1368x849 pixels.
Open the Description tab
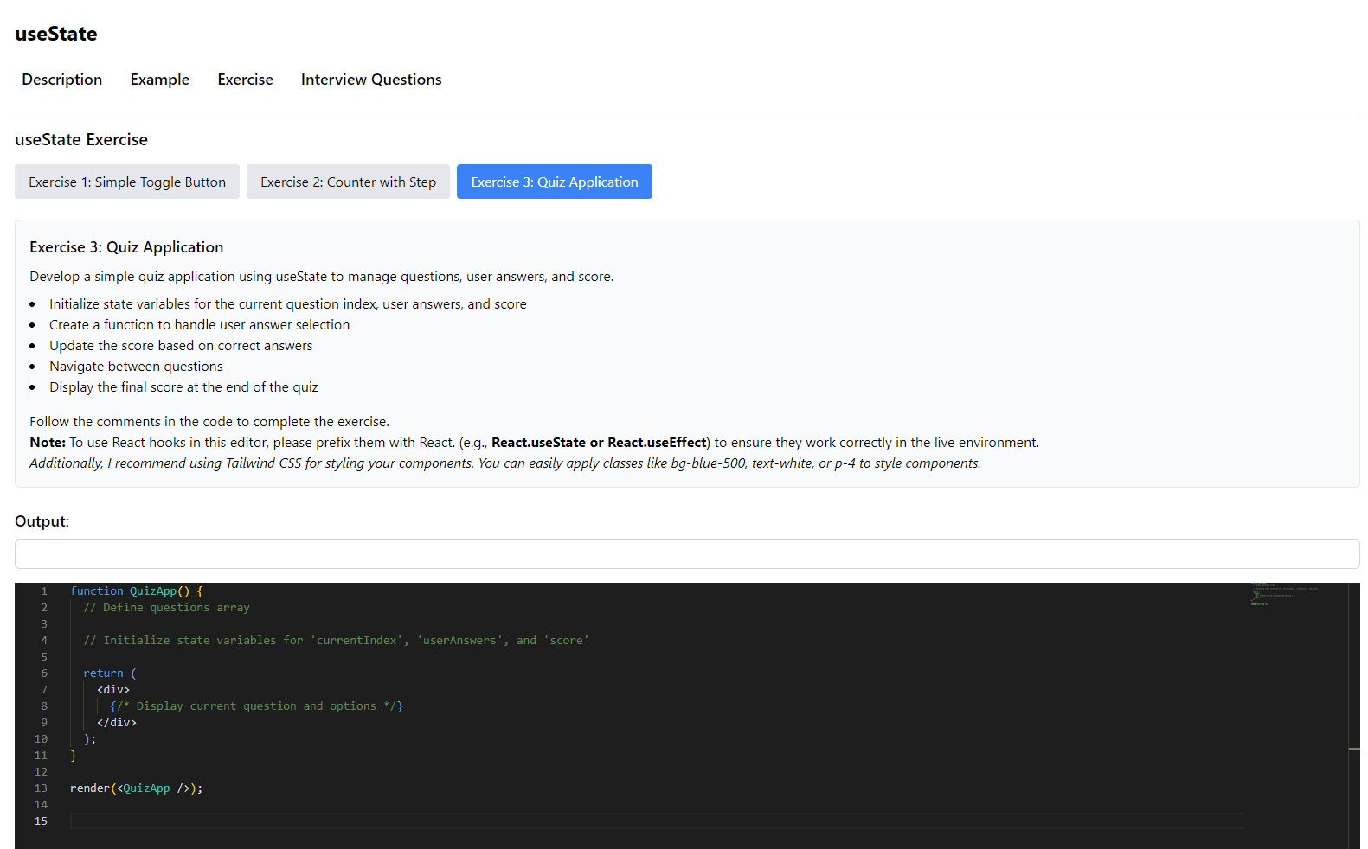(61, 80)
